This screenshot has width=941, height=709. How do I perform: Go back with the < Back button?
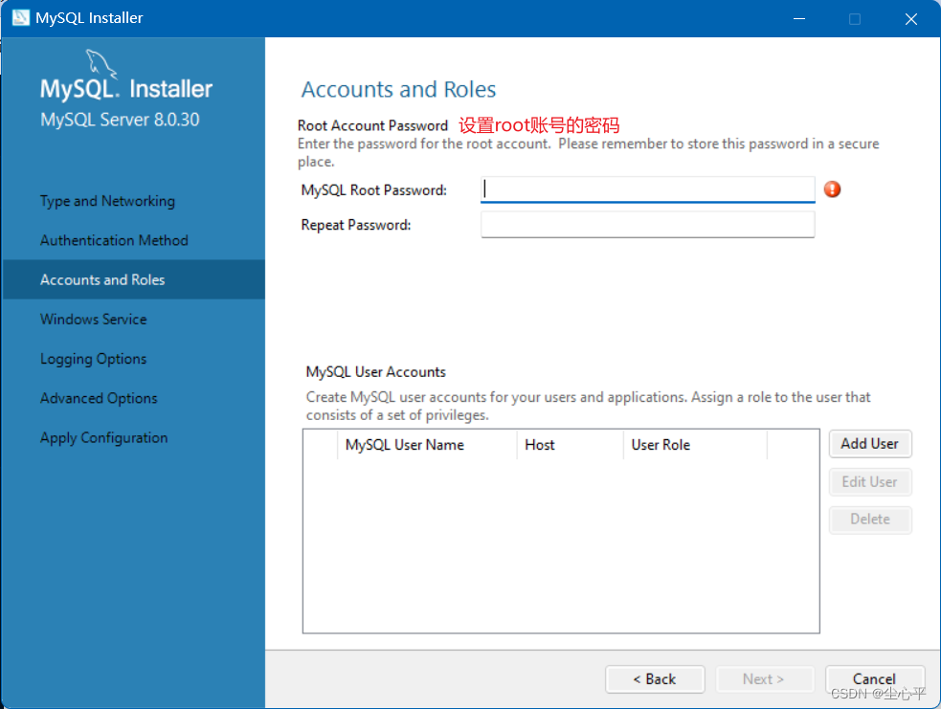(655, 679)
